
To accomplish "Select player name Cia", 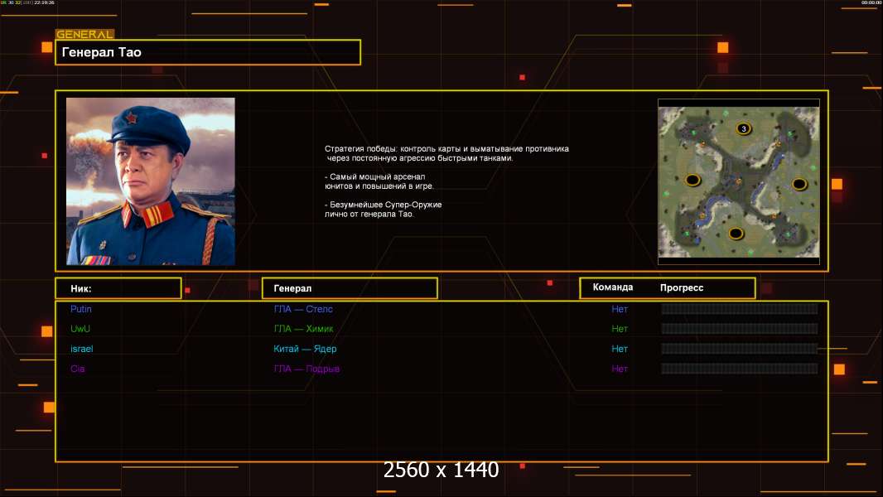I will pyautogui.click(x=77, y=369).
